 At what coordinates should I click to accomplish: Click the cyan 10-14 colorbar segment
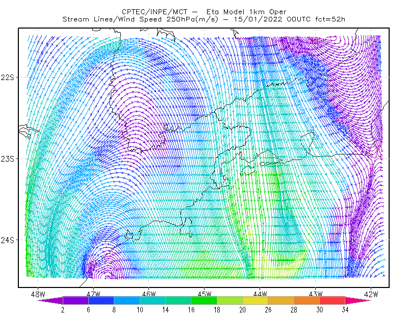pyautogui.click(x=152, y=300)
